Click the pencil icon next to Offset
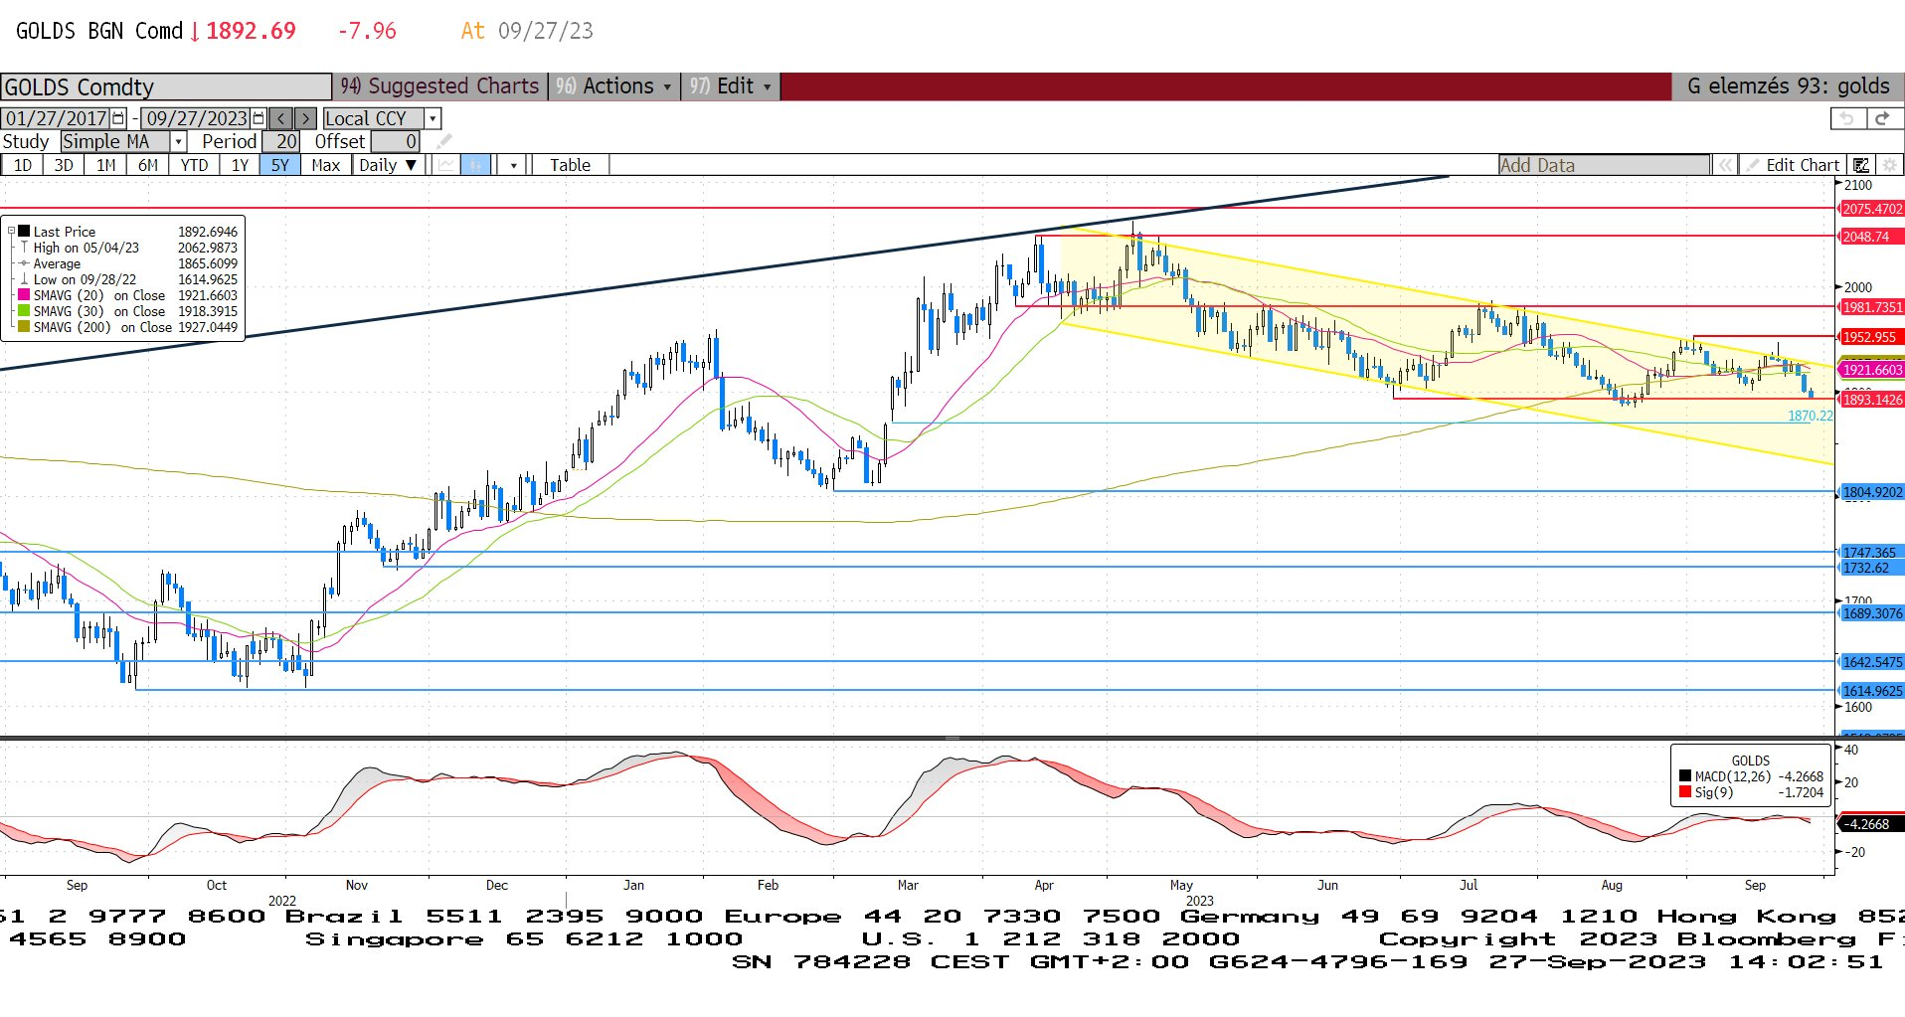The image size is (1905, 1017). point(443,141)
